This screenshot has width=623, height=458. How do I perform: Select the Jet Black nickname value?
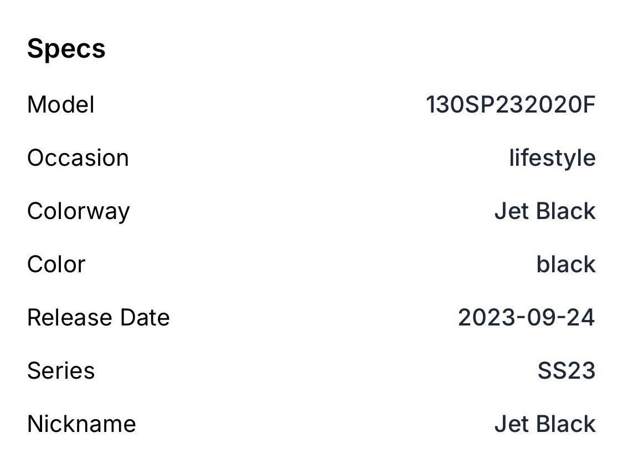(x=545, y=424)
